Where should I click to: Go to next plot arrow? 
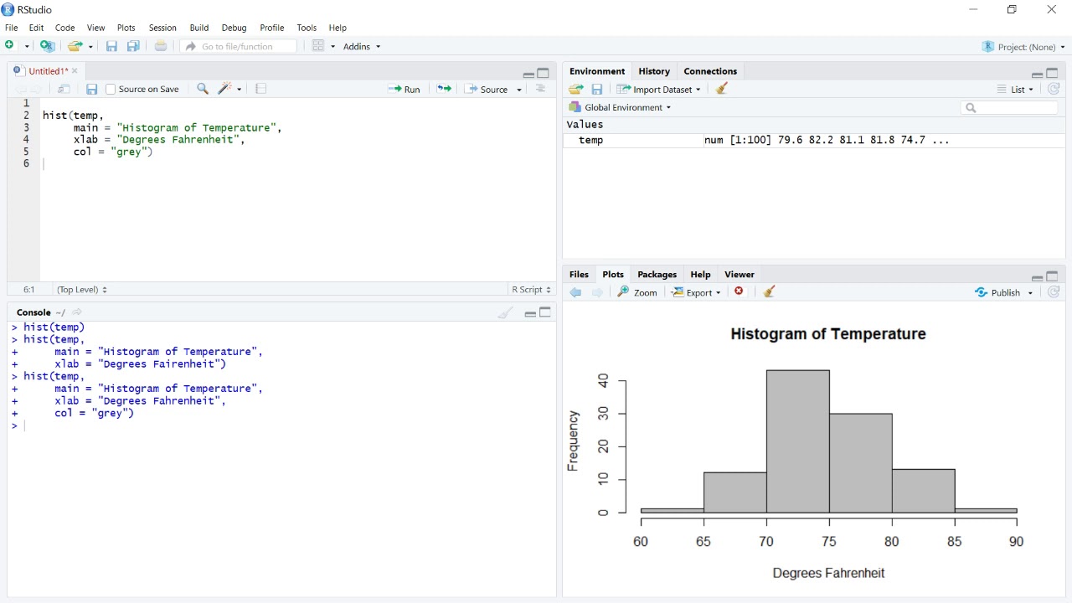tap(597, 292)
